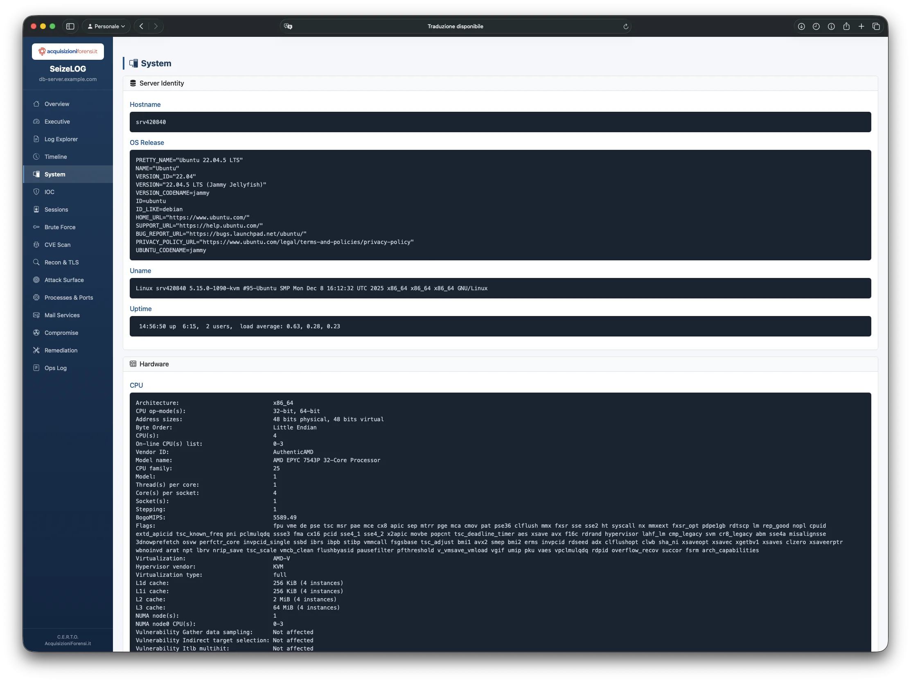Open the Personale profile dropdown
Viewport: 911px width, 682px height.
[106, 26]
